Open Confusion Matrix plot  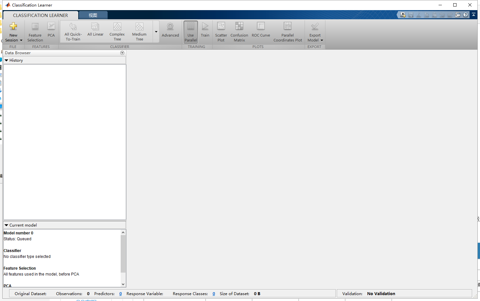[x=239, y=32]
